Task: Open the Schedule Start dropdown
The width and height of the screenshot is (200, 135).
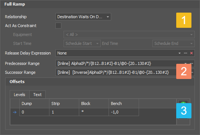Action: (82, 43)
